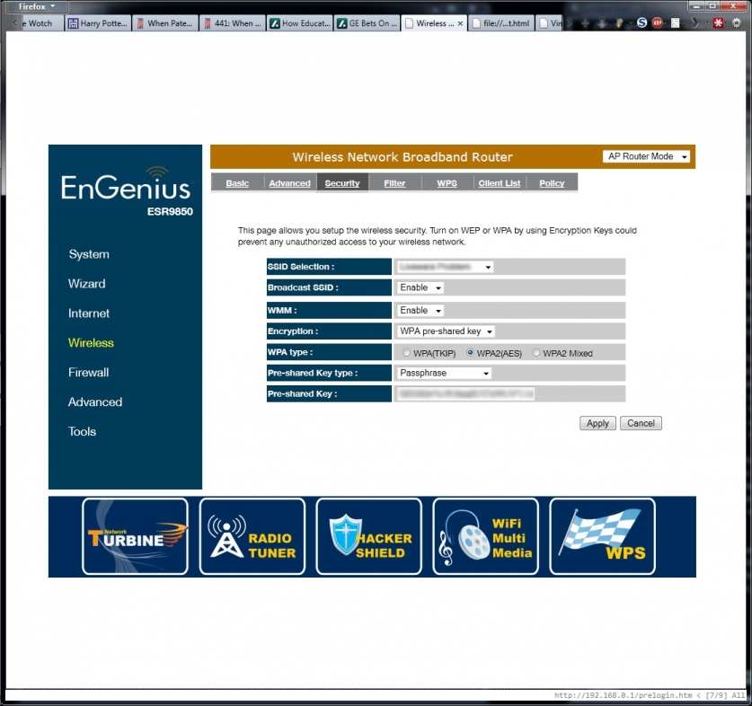Viewport: 752px width, 706px height.
Task: Switch to the Basic tab
Action: click(x=237, y=183)
